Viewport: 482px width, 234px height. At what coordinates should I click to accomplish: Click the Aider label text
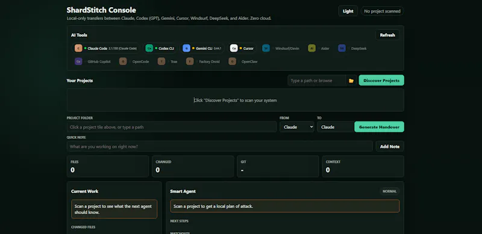coord(325,49)
